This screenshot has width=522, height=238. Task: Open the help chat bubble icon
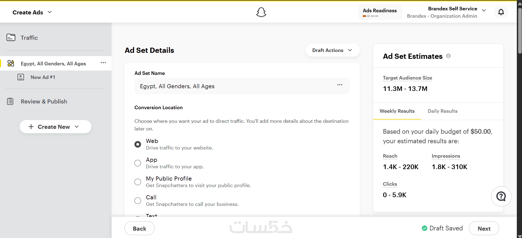click(501, 196)
